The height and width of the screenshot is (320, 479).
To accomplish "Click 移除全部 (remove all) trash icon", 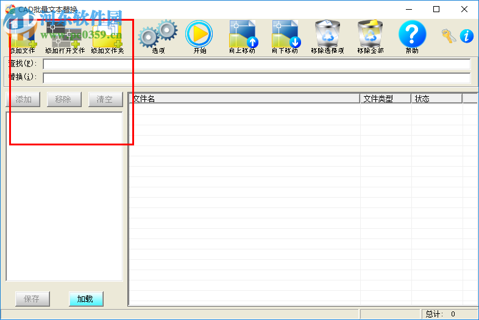I will pos(371,37).
